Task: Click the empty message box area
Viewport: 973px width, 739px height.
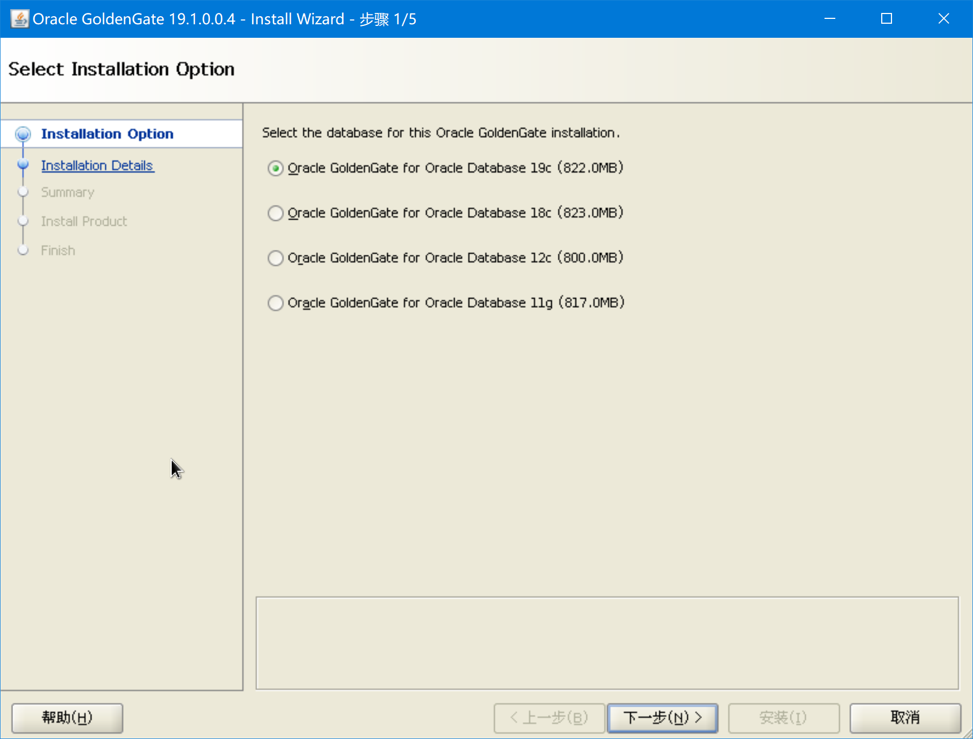Action: (x=607, y=643)
